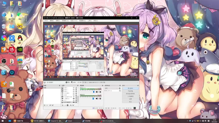Open the 视图(V) menu

click(58, 21)
